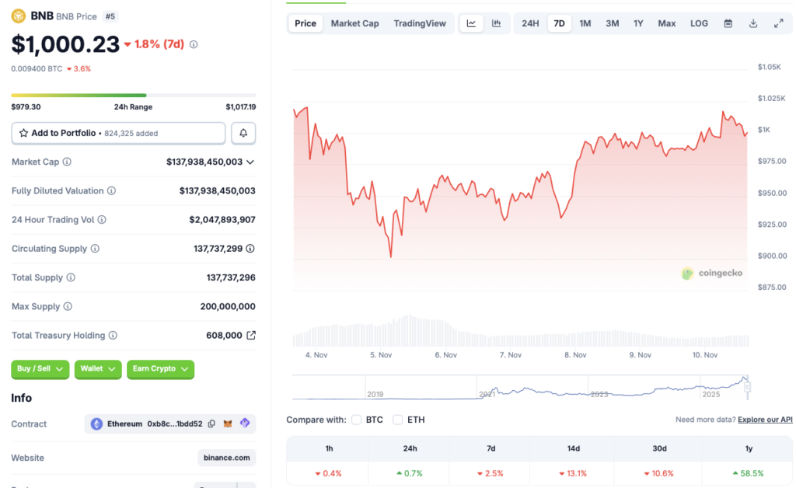Add contract to MetaMask via fox icon
This screenshot has height=488, width=796.
tap(227, 424)
